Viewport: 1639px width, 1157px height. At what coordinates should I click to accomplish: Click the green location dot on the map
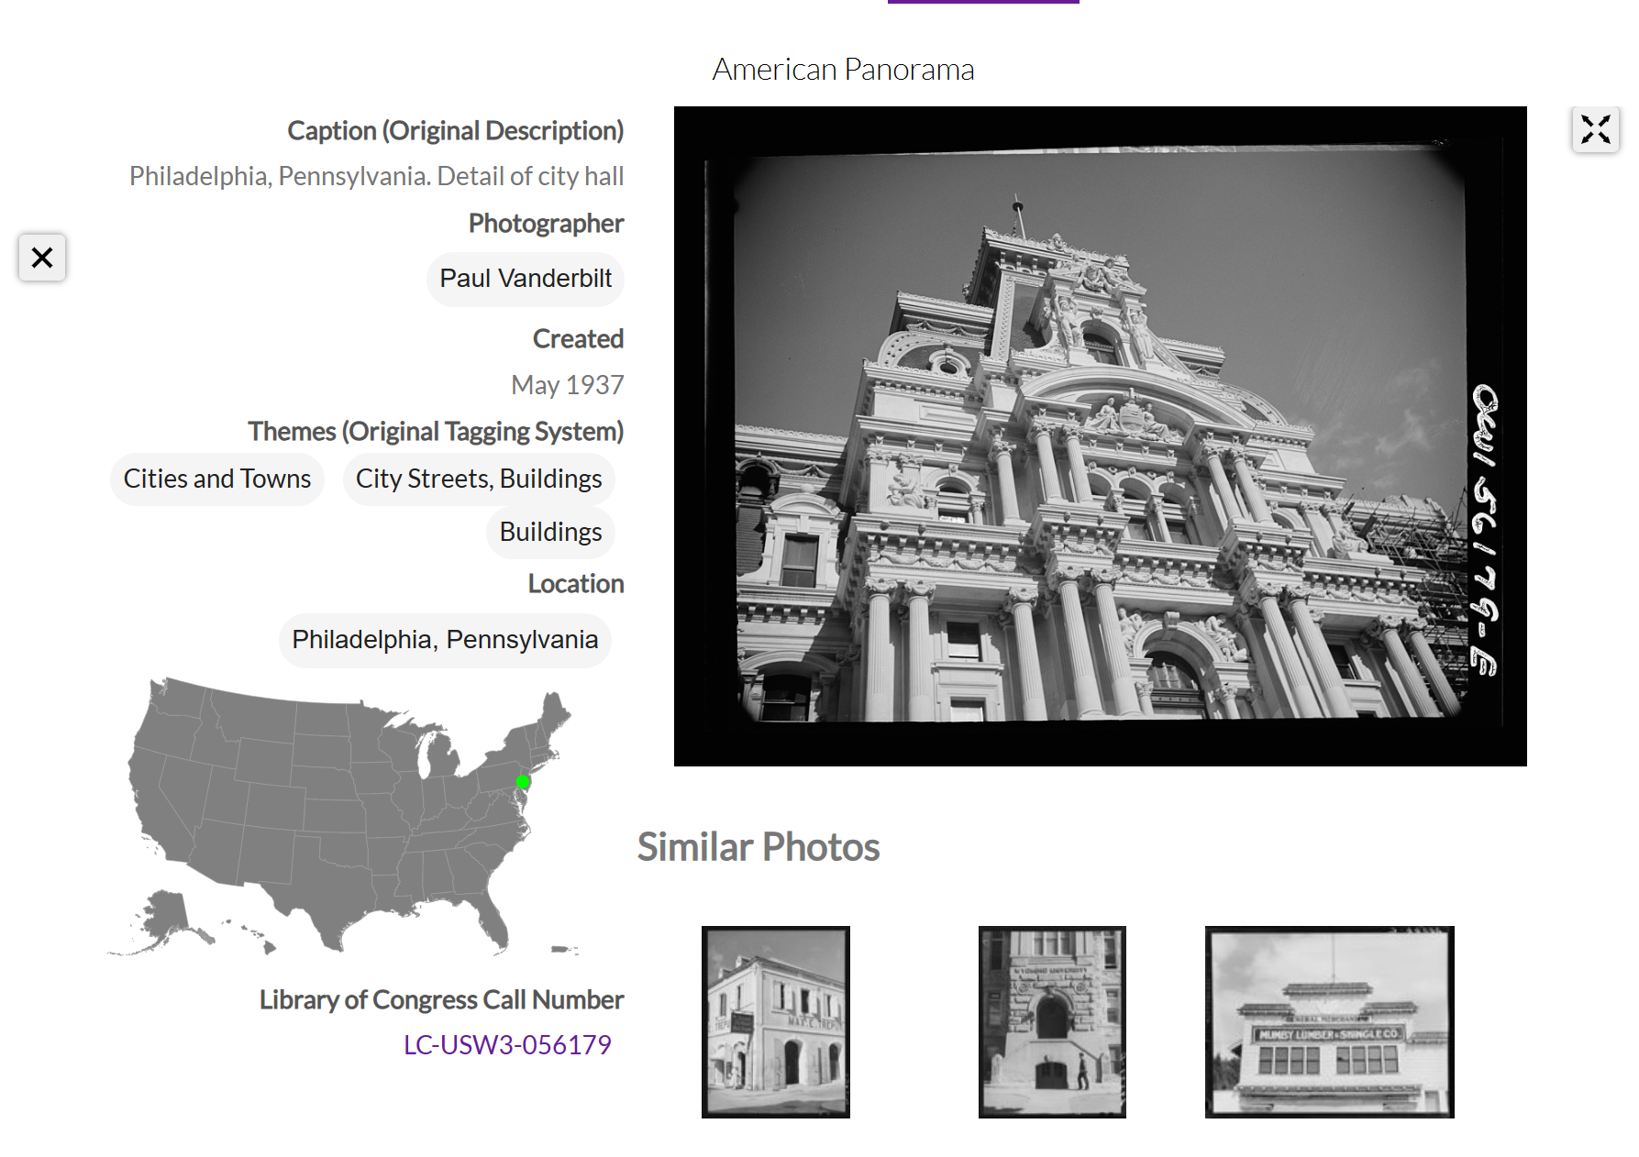[x=523, y=782]
